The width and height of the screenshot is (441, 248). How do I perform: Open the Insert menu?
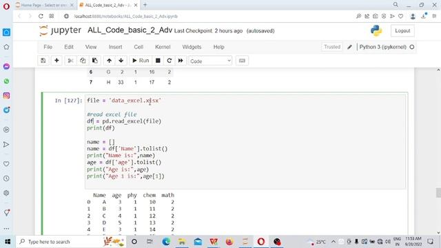[115, 47]
